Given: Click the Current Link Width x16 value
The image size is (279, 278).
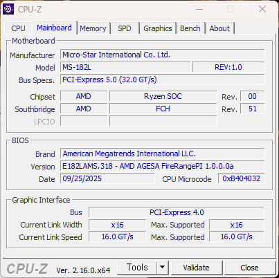Looking at the screenshot, I should tap(118, 225).
